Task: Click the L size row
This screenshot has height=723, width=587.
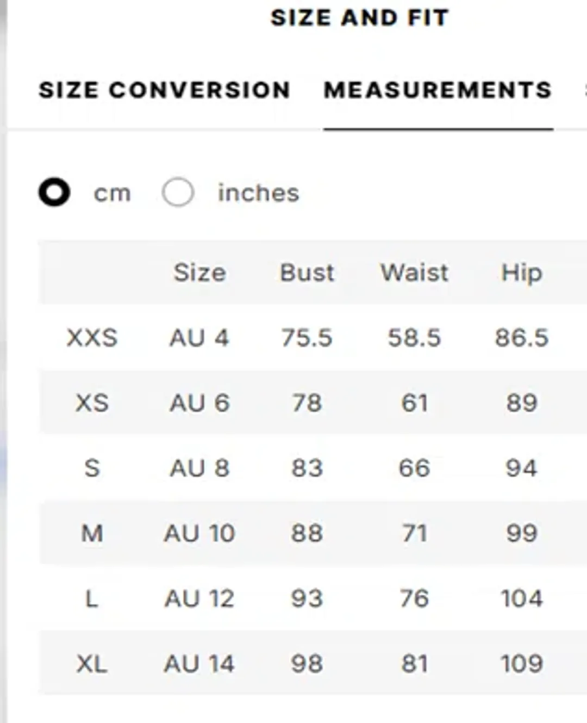Action: tap(93, 599)
